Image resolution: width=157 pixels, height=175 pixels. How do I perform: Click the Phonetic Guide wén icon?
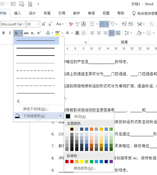tap(77, 24)
